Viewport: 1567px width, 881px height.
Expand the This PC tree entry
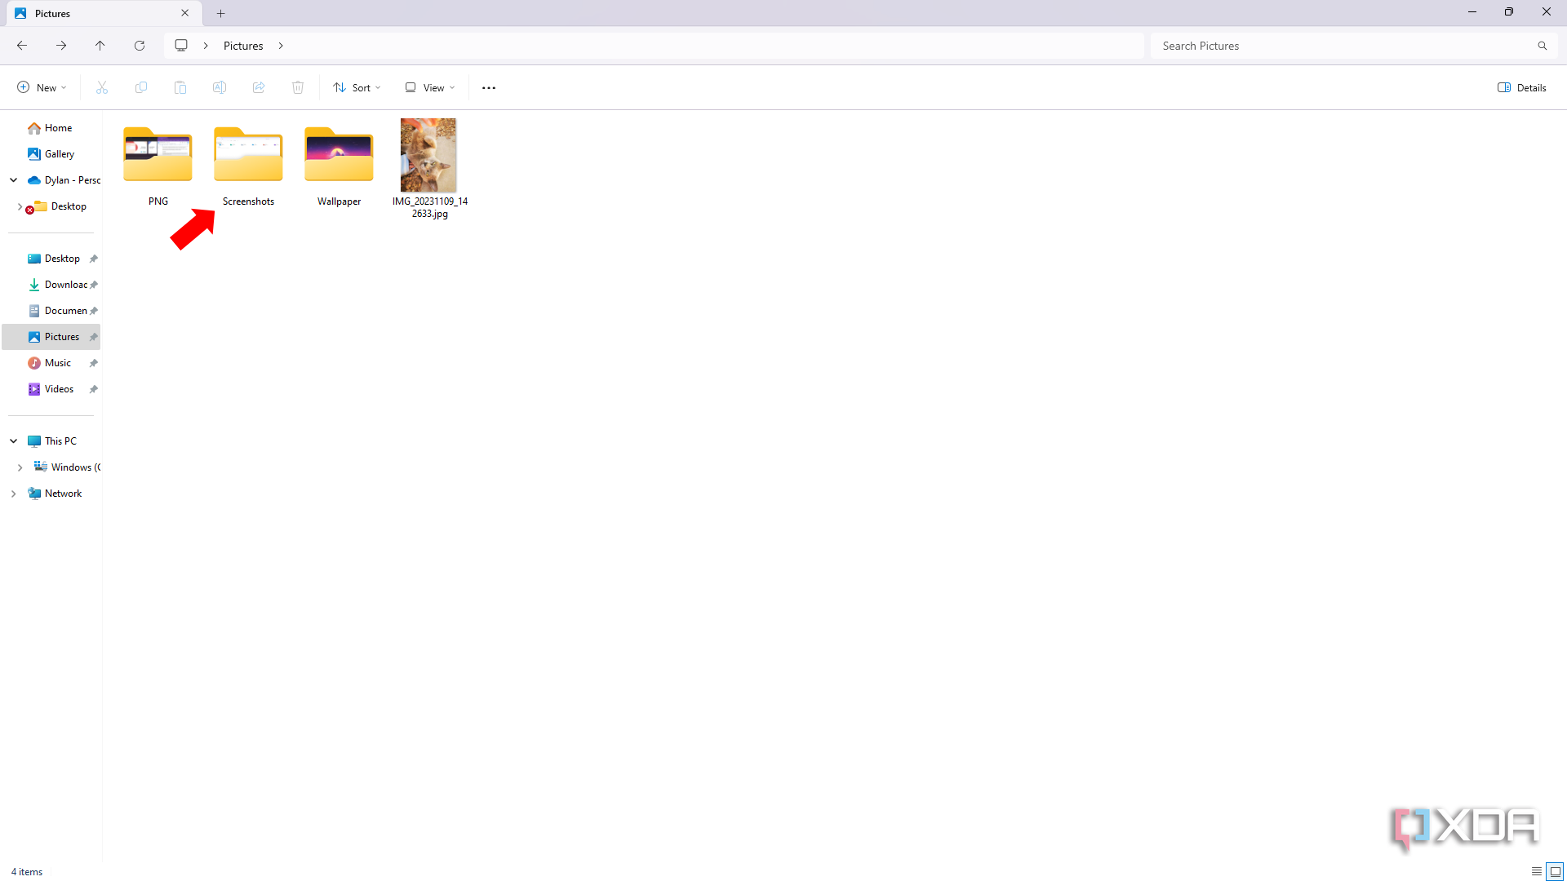tap(13, 440)
